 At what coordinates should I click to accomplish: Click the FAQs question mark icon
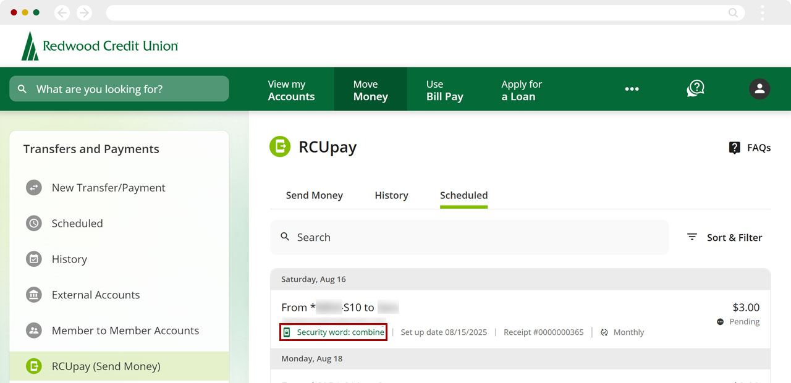[x=734, y=148]
